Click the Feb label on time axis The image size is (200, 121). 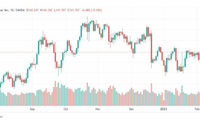197,109
